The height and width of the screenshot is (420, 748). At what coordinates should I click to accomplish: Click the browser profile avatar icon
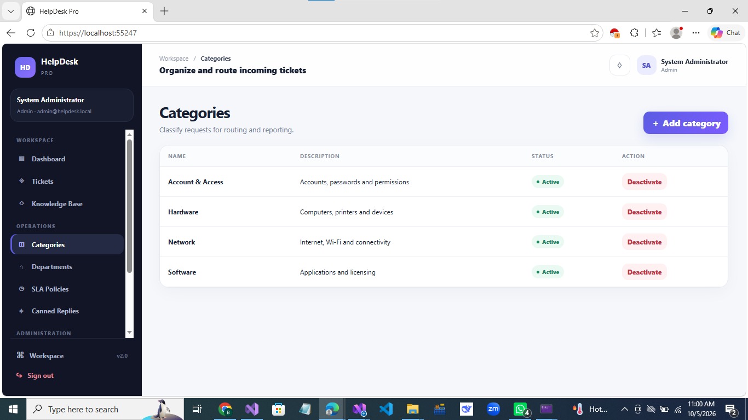(676, 33)
